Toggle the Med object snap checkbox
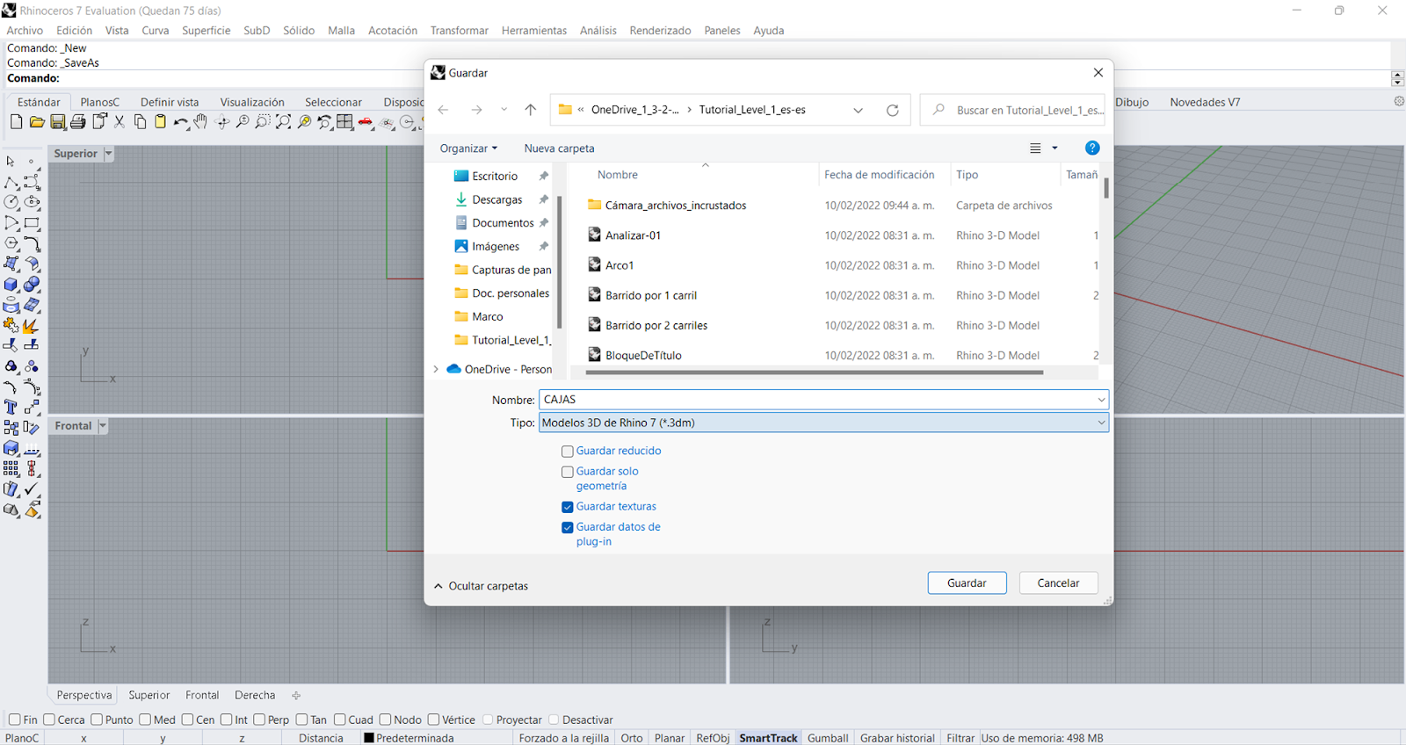Viewport: 1406px width, 745px height. pyautogui.click(x=145, y=720)
